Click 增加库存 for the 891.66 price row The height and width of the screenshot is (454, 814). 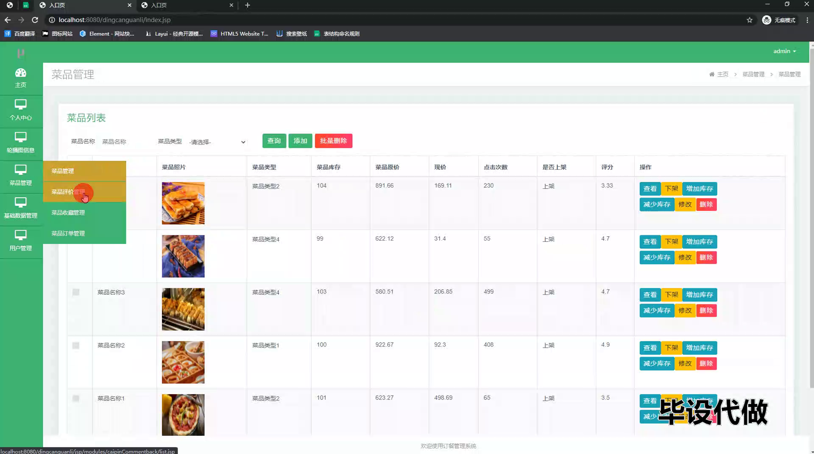[x=700, y=189]
